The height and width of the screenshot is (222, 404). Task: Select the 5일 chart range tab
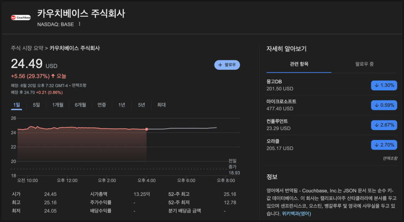tap(36, 105)
